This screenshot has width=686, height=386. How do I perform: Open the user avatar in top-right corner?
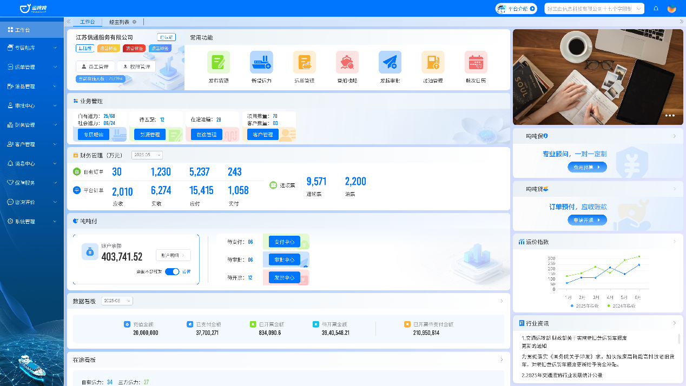pos(671,9)
